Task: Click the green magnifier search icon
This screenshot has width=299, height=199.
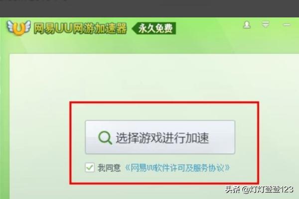Action: [x=105, y=137]
